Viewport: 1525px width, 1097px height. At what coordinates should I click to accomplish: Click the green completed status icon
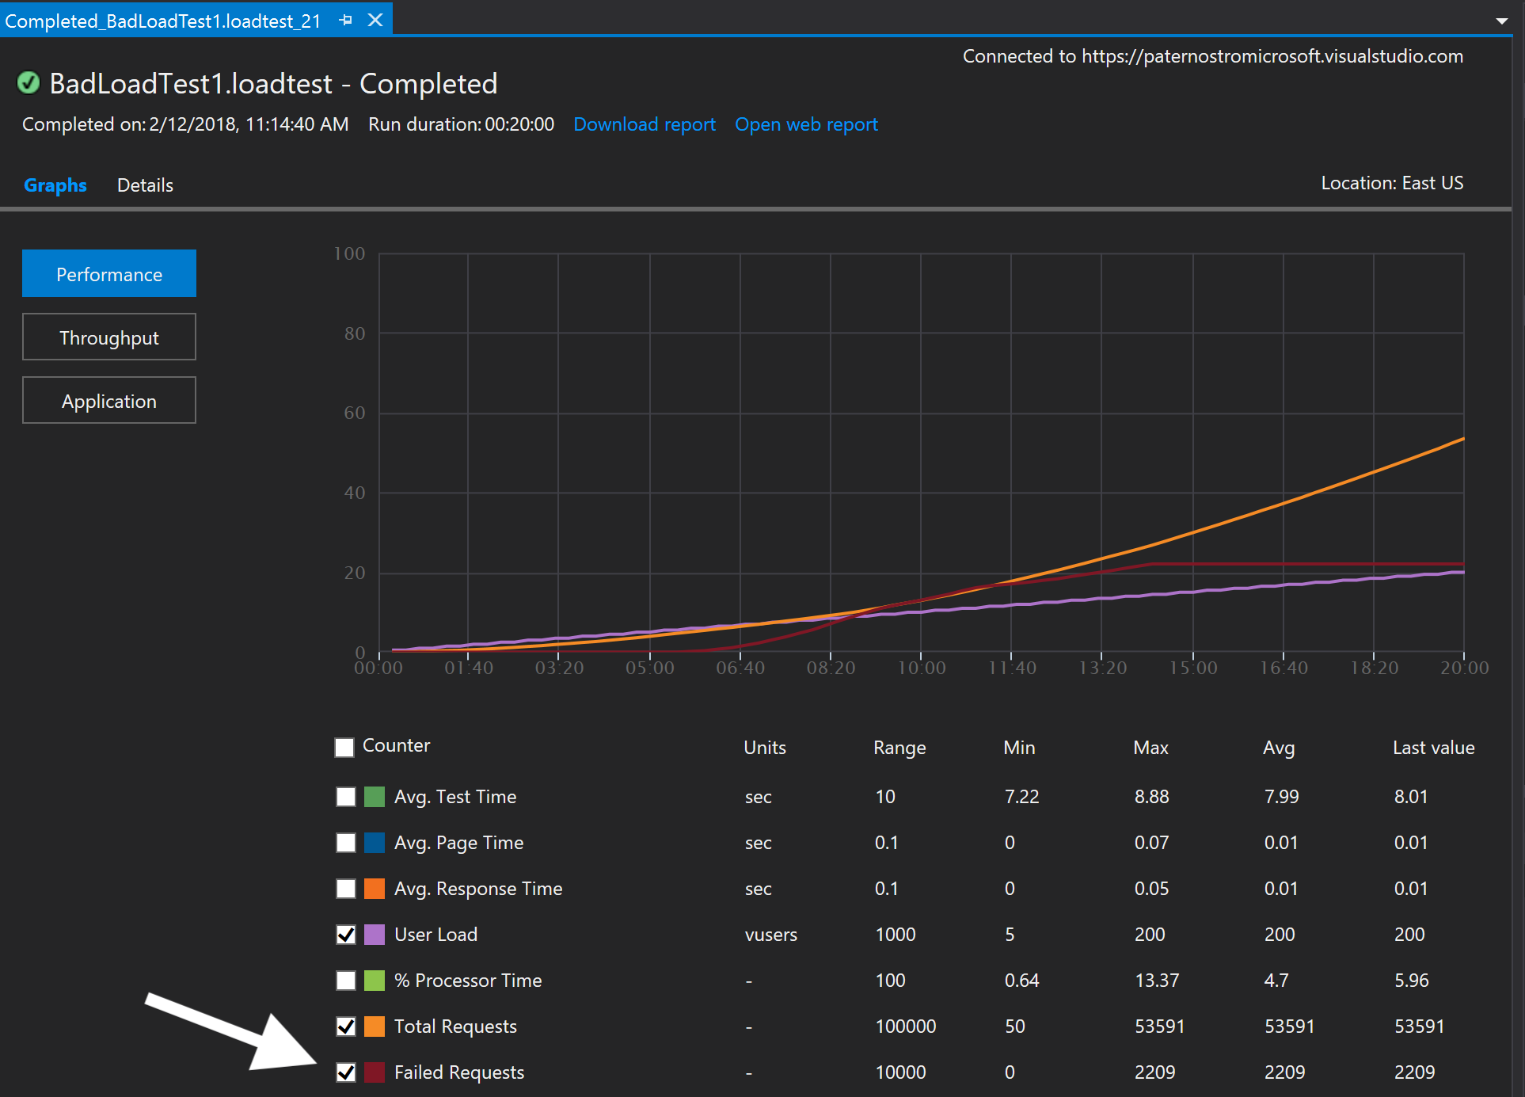tap(29, 83)
